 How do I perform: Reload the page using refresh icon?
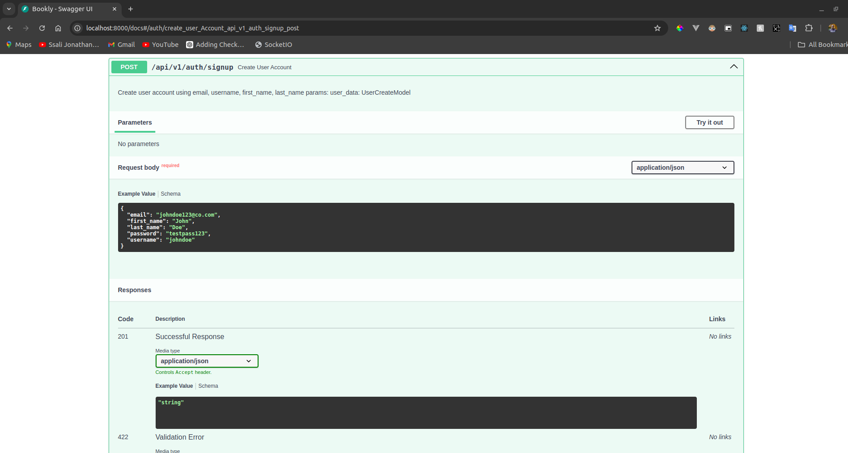42,28
